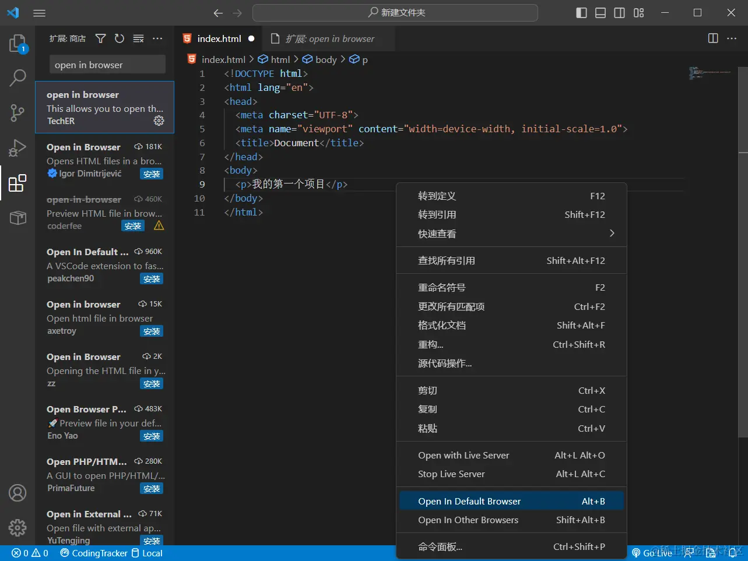Toggle the secondary side bar

pyautogui.click(x=620, y=13)
